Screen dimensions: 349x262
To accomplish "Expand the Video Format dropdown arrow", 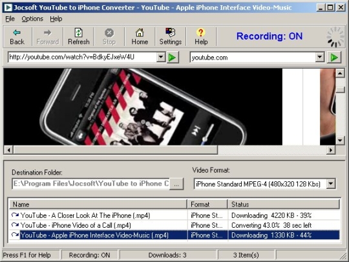I will 331,184.
